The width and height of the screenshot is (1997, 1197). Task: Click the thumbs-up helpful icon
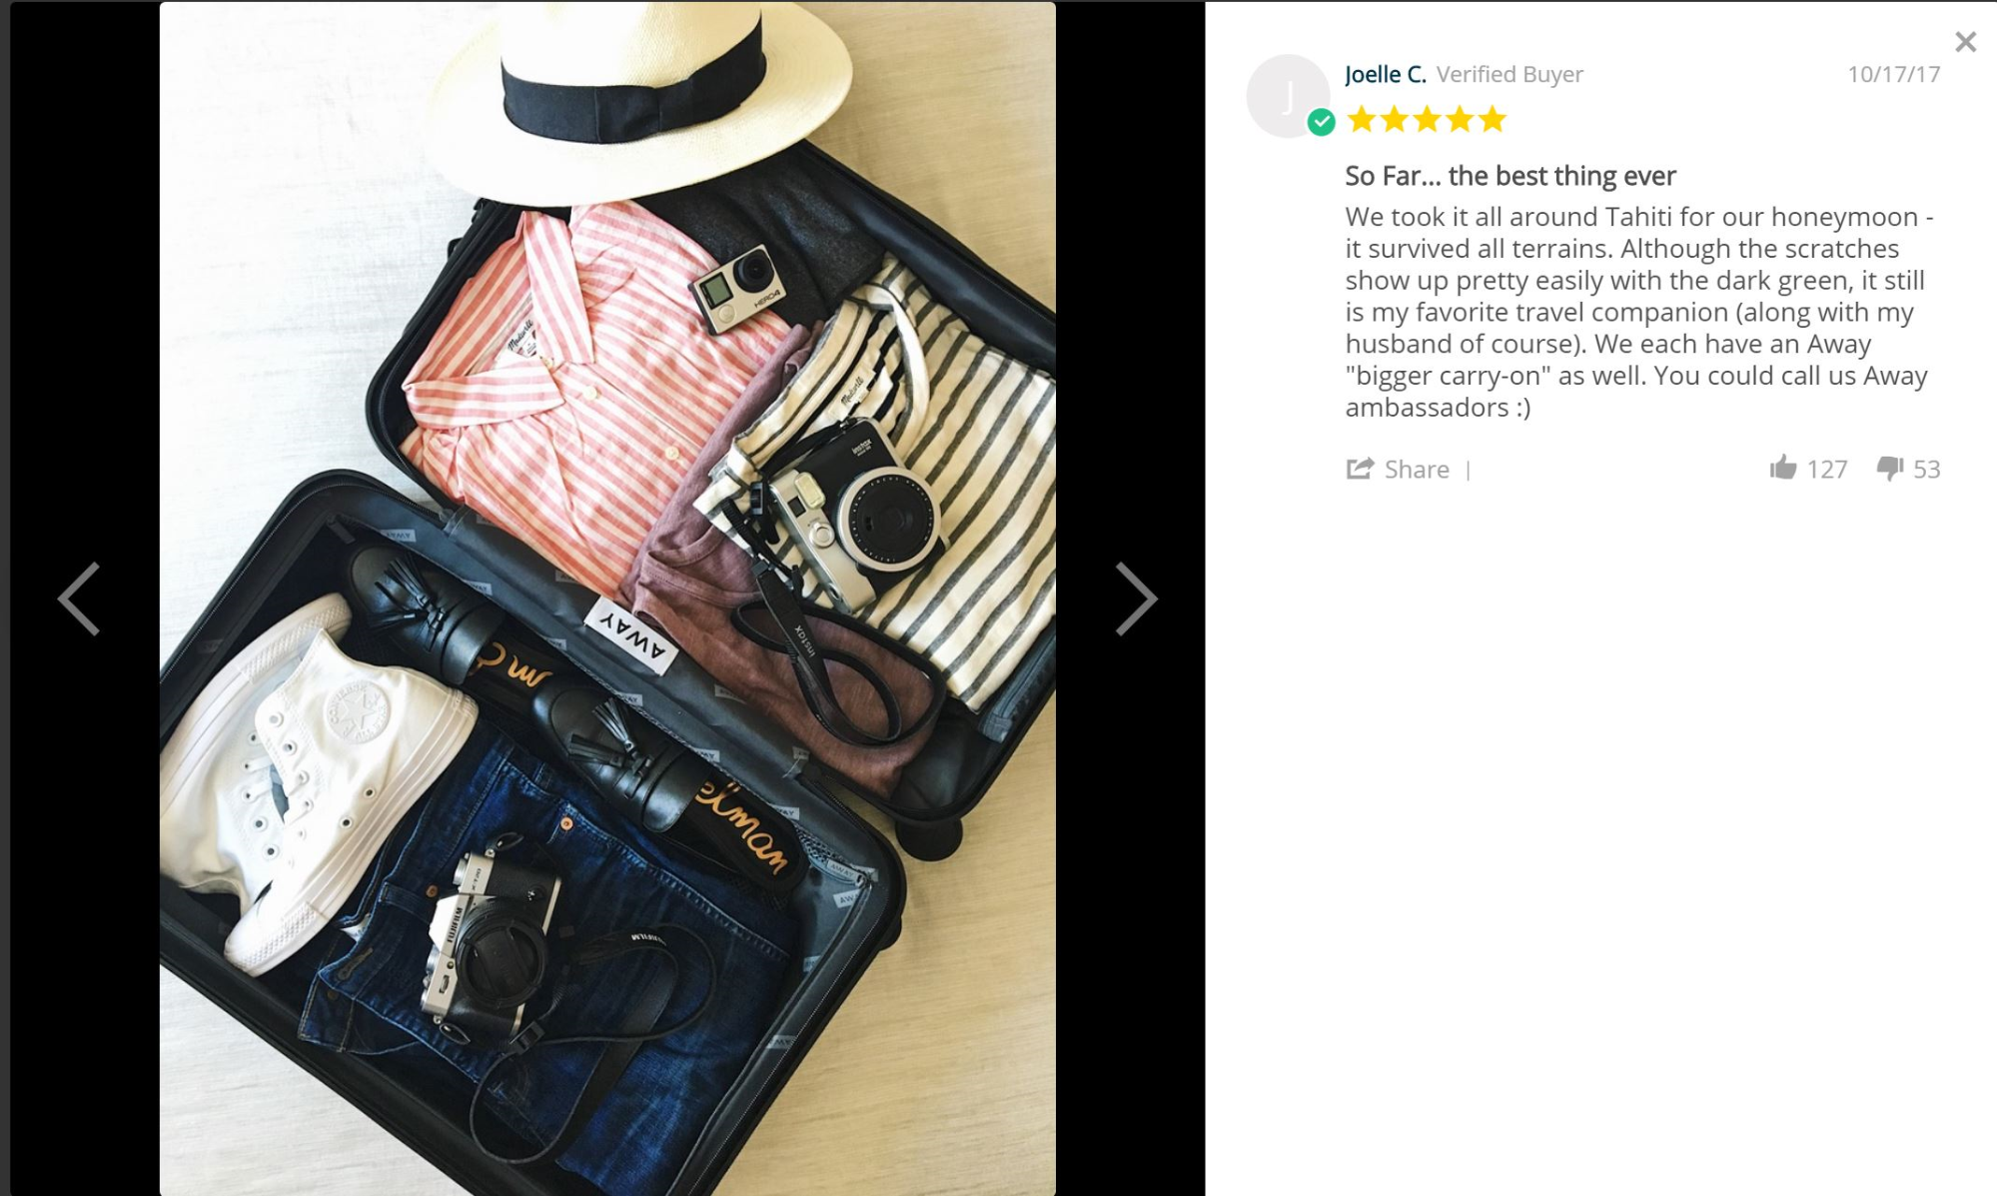pos(1783,468)
